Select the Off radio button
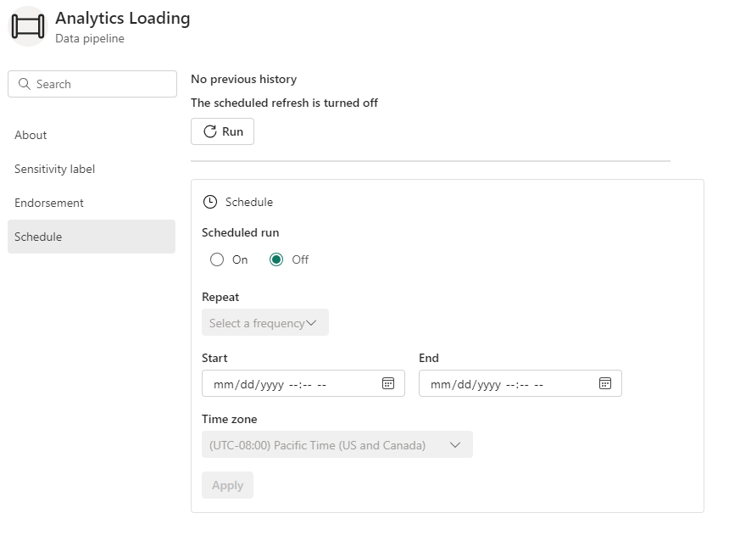The width and height of the screenshot is (729, 552). (276, 259)
